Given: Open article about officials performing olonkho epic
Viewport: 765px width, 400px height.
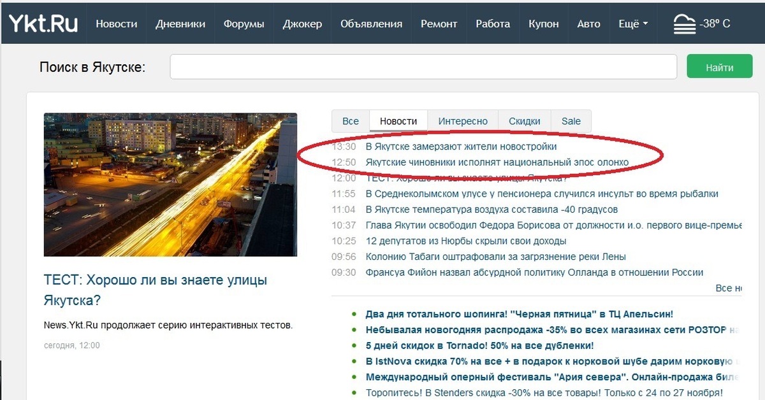Looking at the screenshot, I should click(497, 162).
